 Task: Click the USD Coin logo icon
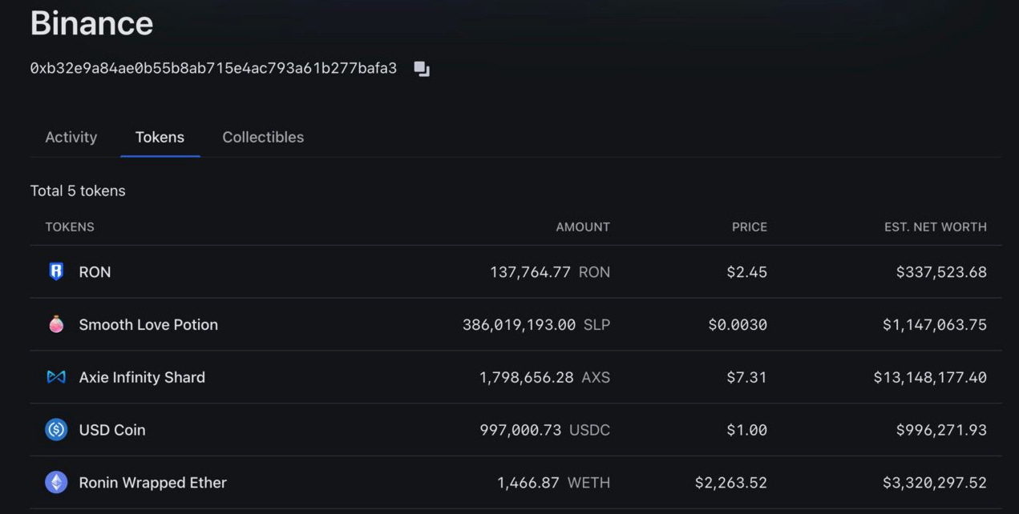pos(56,430)
